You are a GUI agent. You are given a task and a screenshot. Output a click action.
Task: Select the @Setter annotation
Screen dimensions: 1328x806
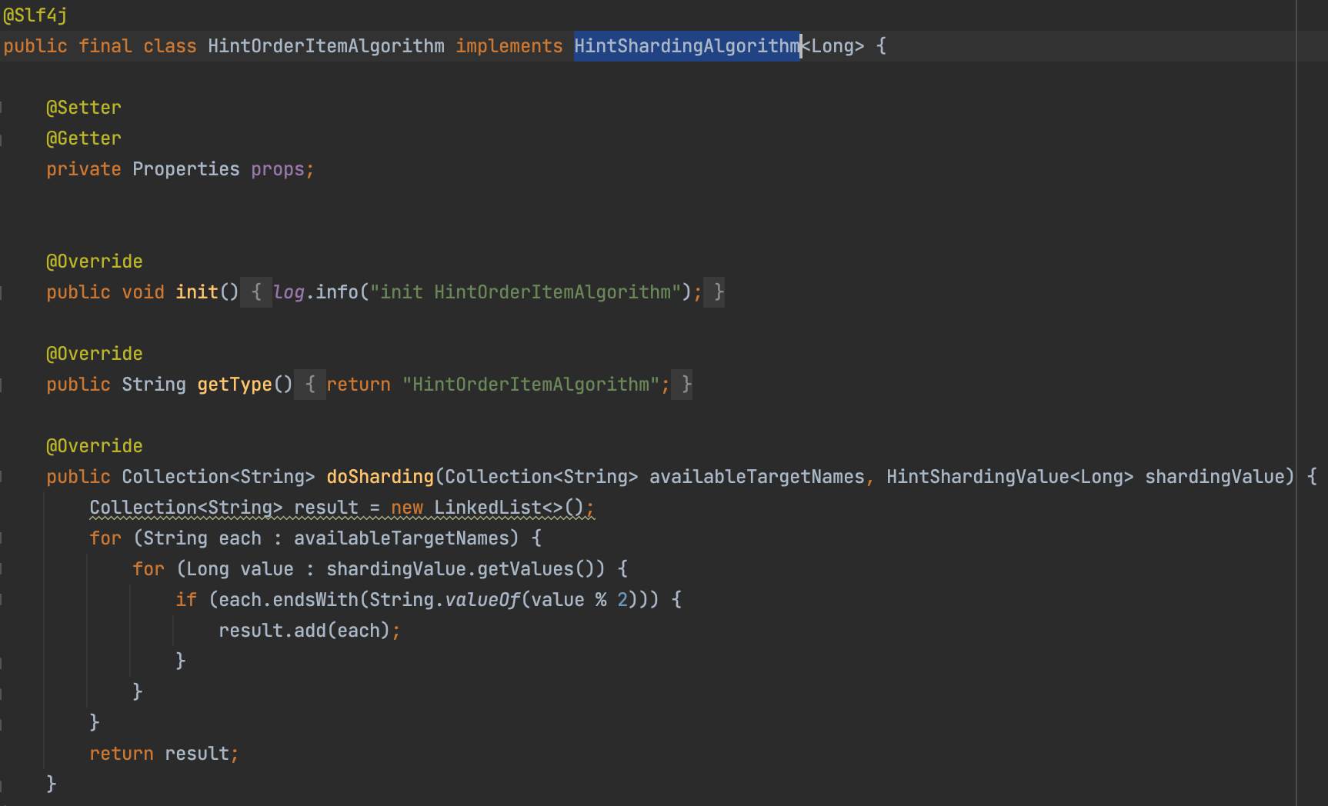click(x=84, y=108)
